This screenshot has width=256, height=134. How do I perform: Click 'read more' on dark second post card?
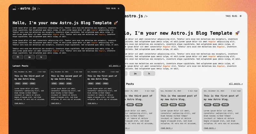56,103
